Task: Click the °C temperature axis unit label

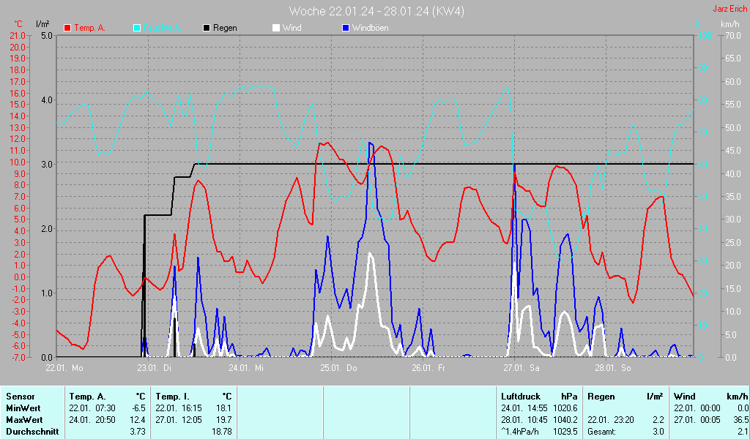Action: pos(18,24)
